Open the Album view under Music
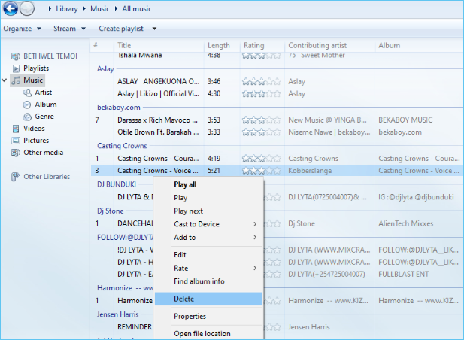Screen dimensions: 464x340 click(45, 105)
